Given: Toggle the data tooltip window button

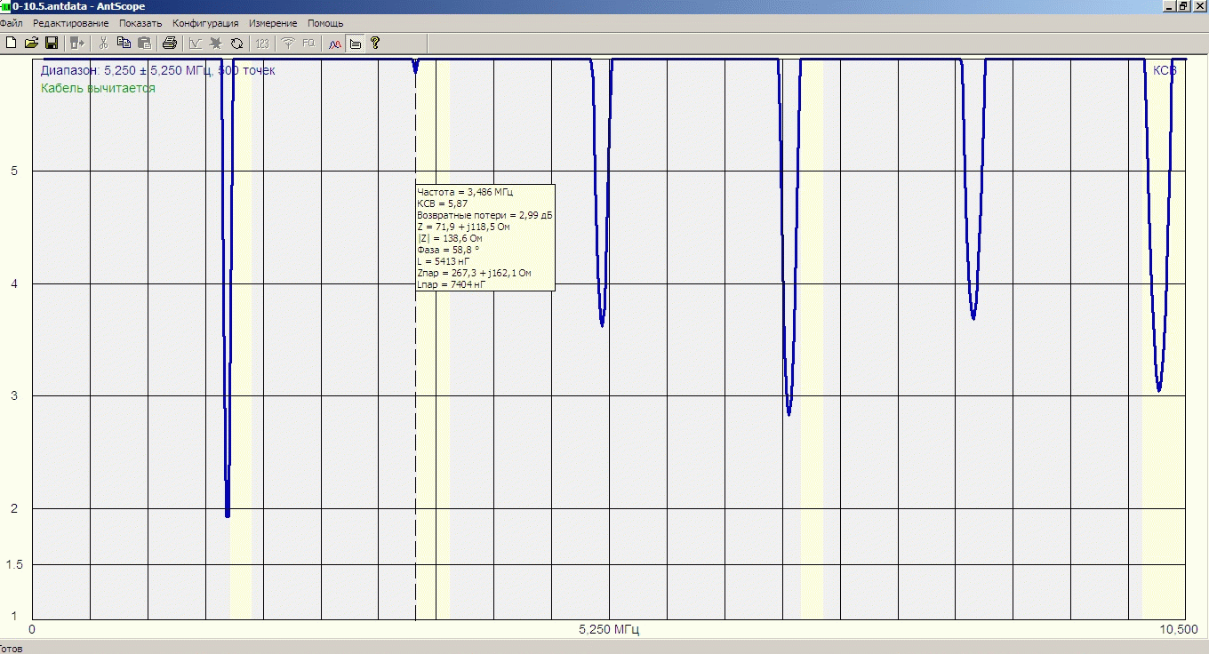Looking at the screenshot, I should [356, 43].
